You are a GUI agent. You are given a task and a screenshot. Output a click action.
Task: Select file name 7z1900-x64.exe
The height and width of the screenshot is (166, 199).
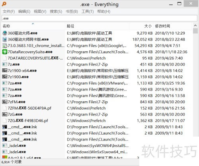[x=22, y=71]
